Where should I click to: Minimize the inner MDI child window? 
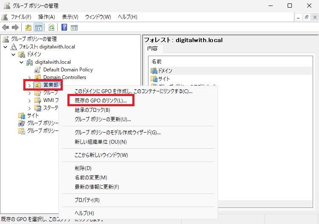click(x=298, y=17)
